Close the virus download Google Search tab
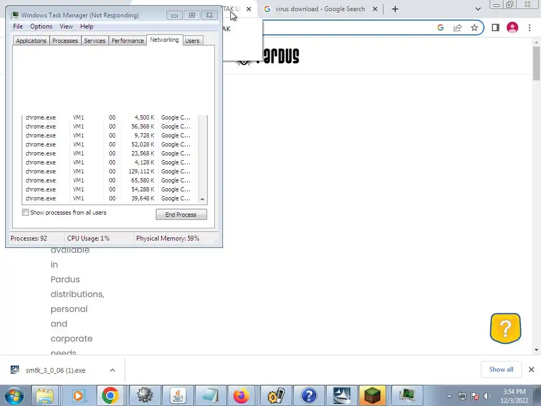 tap(375, 9)
